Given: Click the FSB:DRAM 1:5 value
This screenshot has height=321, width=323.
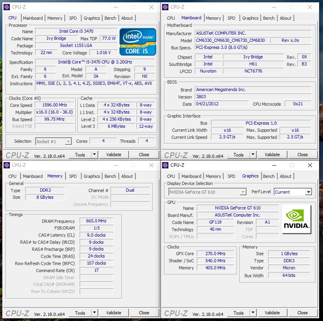Looking at the screenshot, I should (96, 228).
